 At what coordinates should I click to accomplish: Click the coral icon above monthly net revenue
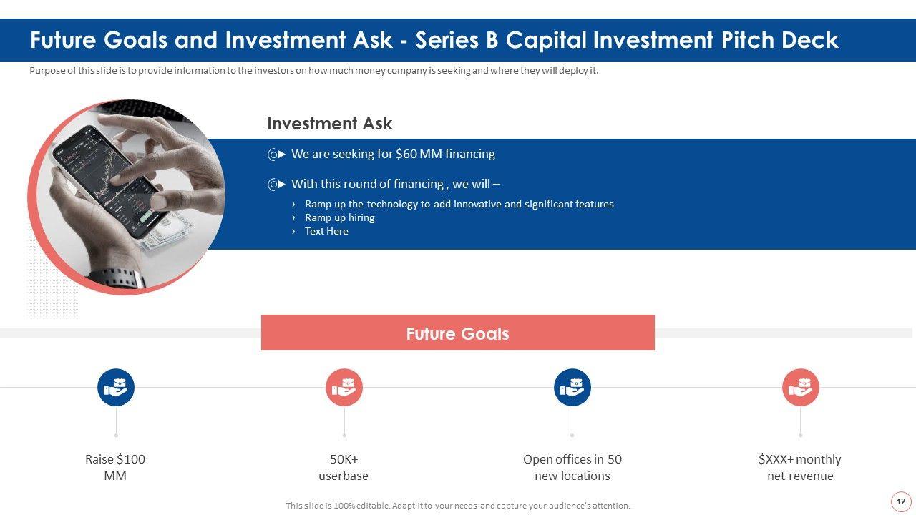tap(801, 388)
